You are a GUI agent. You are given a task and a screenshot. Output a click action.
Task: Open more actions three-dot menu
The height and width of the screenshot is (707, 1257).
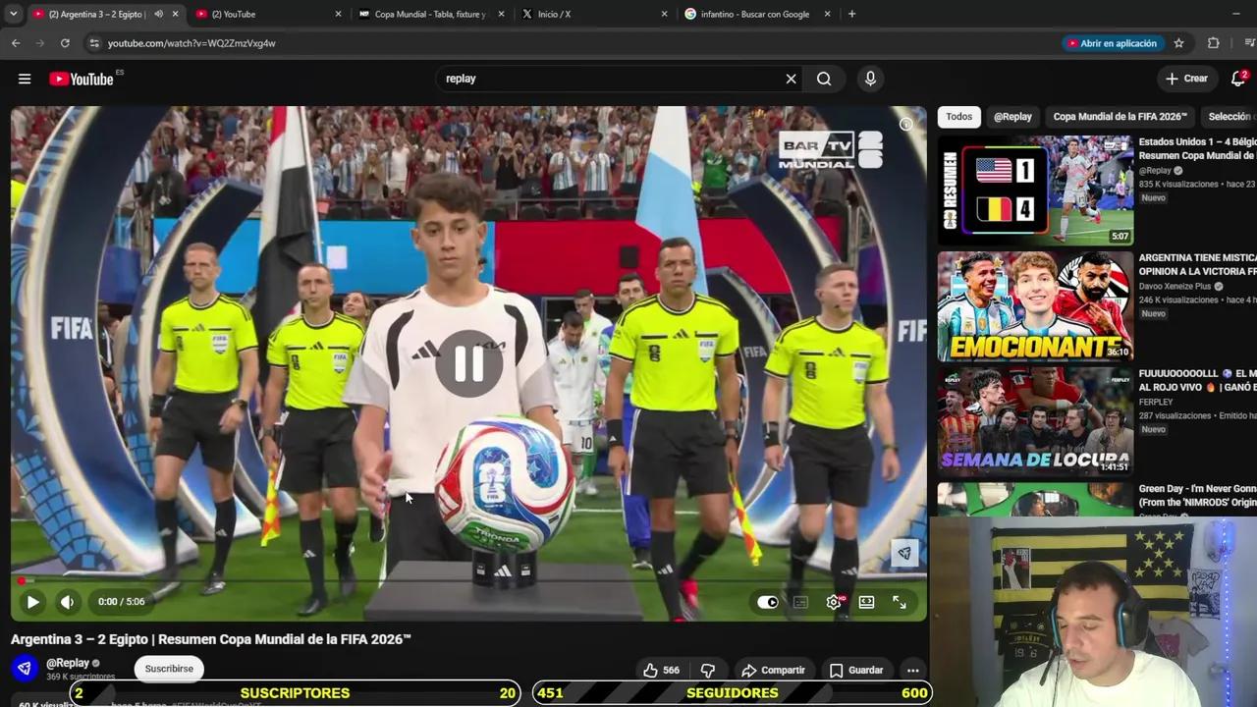click(913, 670)
